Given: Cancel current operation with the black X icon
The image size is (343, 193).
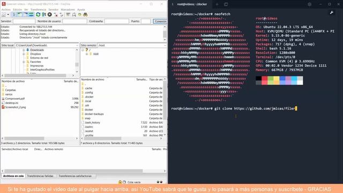Looking at the screenshot, I should [50, 14].
